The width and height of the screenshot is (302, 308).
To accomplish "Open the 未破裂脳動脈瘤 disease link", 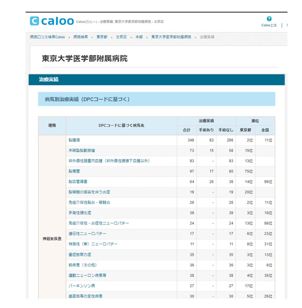I will click(82, 151).
